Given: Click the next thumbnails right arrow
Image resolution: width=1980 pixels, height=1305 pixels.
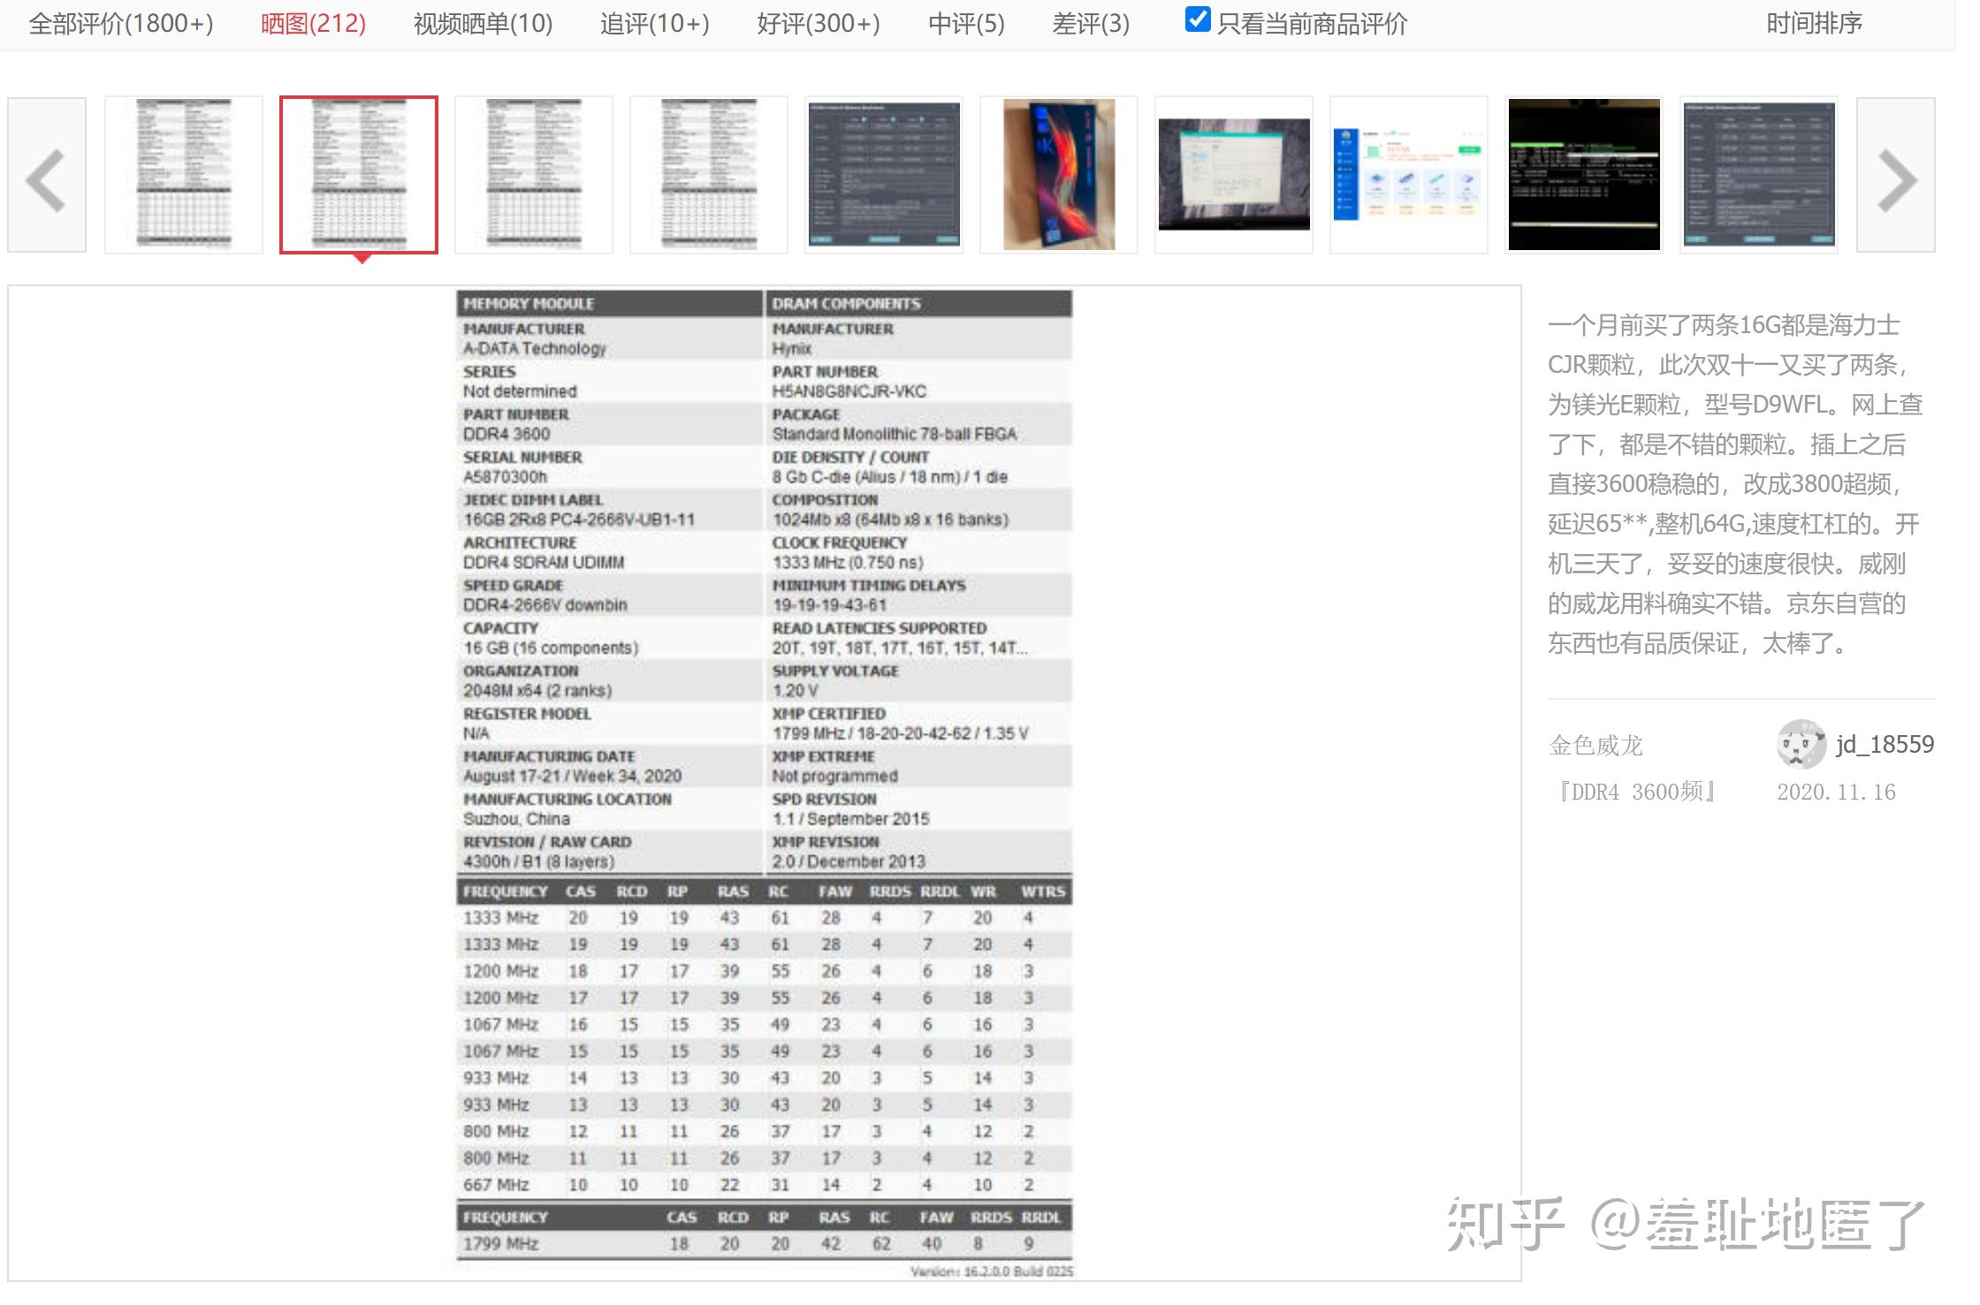Looking at the screenshot, I should click(1895, 176).
